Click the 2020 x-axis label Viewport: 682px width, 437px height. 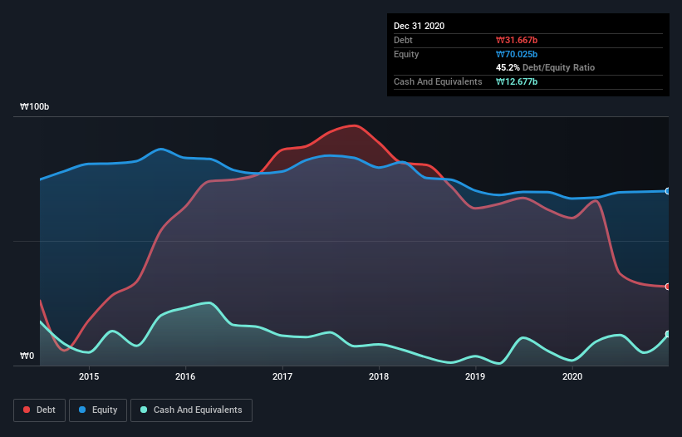click(572, 376)
